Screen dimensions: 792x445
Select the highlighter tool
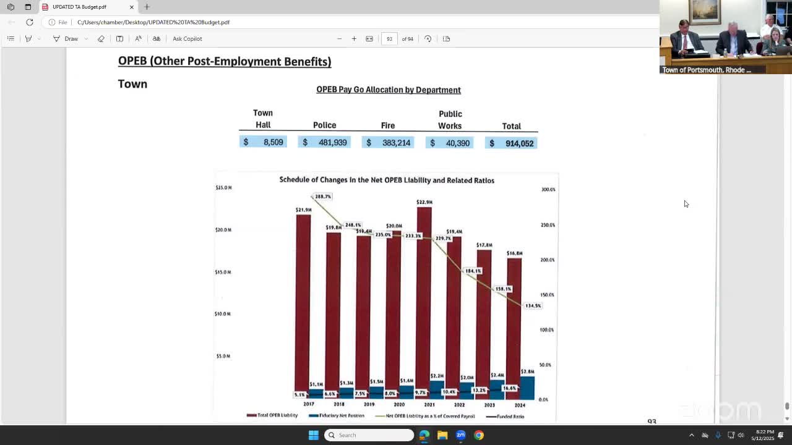(29, 38)
